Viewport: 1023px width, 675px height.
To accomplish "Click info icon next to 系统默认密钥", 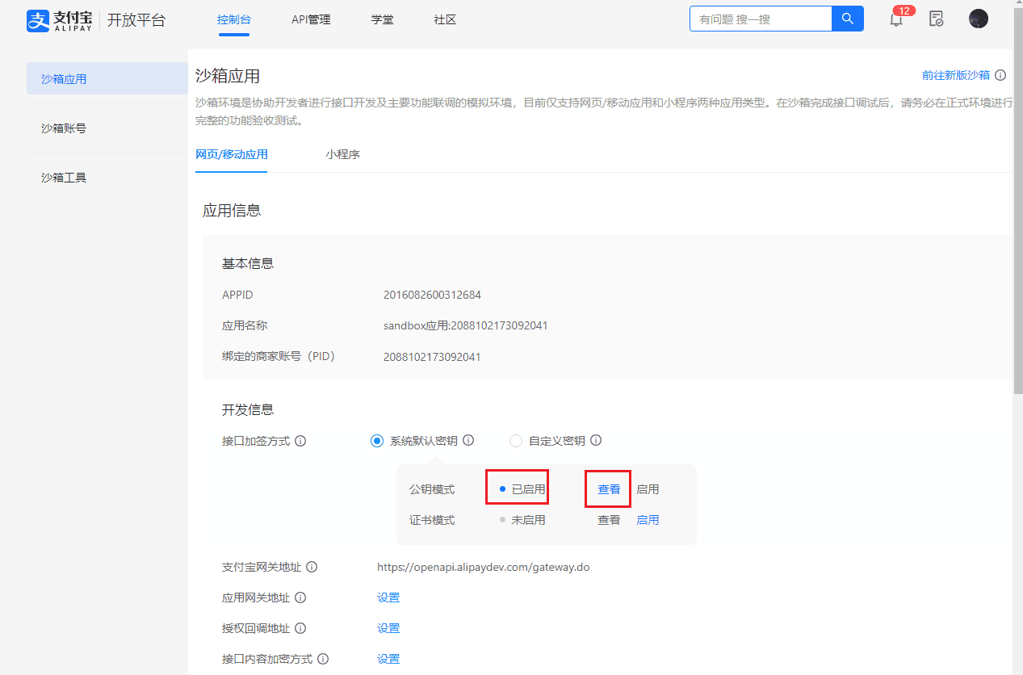I will pos(468,441).
